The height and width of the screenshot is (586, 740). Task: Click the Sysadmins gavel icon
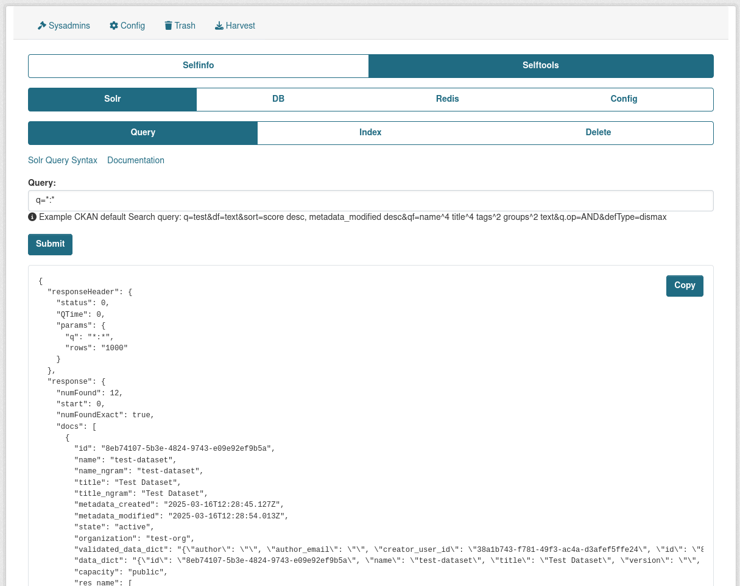click(x=42, y=26)
